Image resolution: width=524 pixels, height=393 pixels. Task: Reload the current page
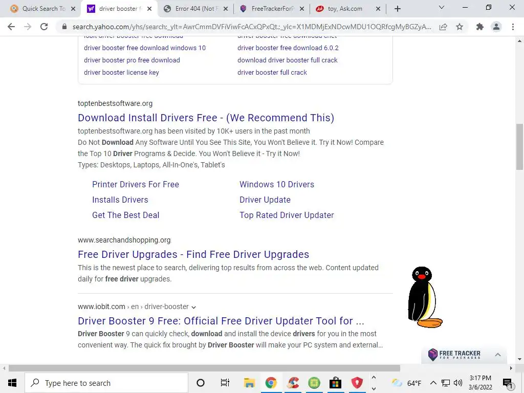point(44,27)
